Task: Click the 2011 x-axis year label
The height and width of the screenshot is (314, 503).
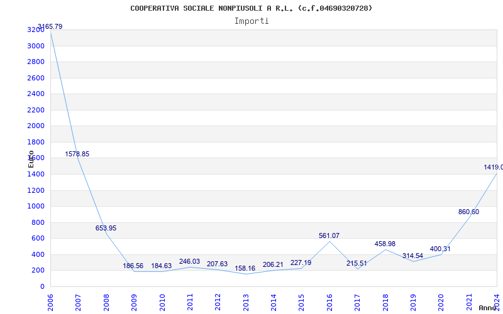Action: (190, 303)
